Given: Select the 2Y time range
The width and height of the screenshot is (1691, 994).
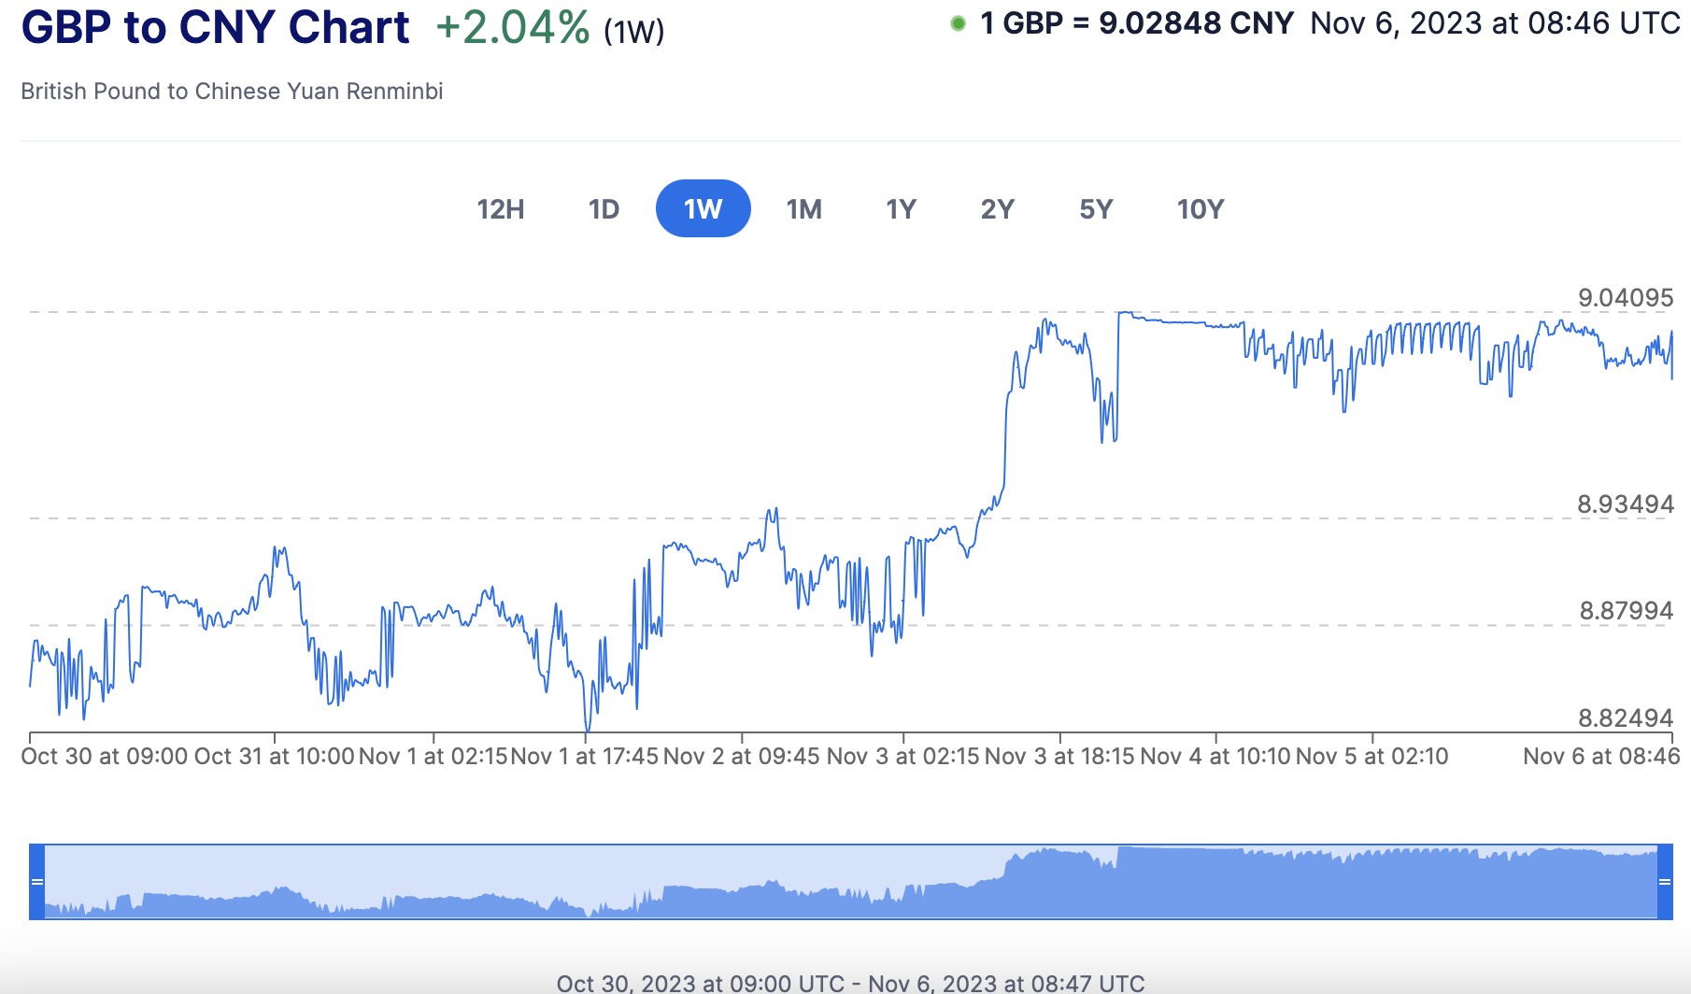Looking at the screenshot, I should [x=997, y=209].
